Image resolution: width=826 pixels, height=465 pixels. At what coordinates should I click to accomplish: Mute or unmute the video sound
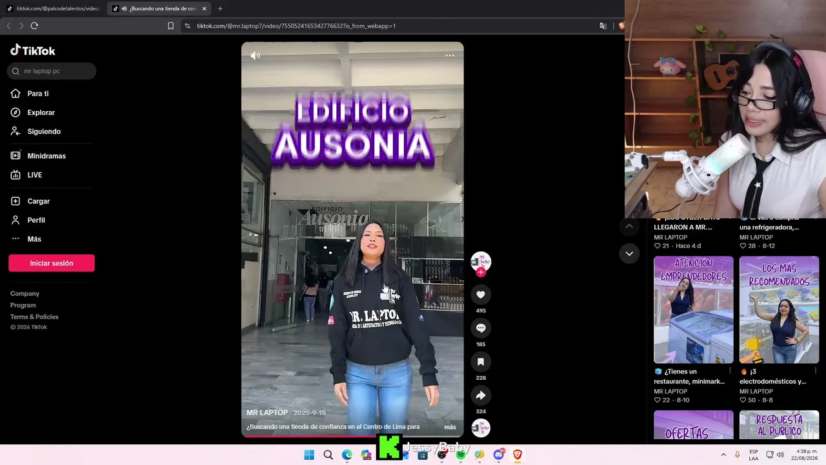point(256,56)
